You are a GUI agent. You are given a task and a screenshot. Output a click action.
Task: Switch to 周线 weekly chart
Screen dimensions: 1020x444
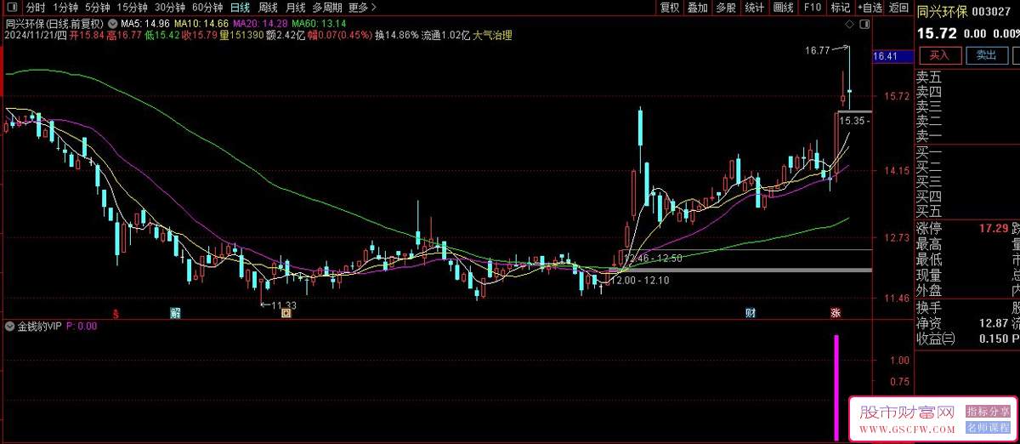click(268, 8)
